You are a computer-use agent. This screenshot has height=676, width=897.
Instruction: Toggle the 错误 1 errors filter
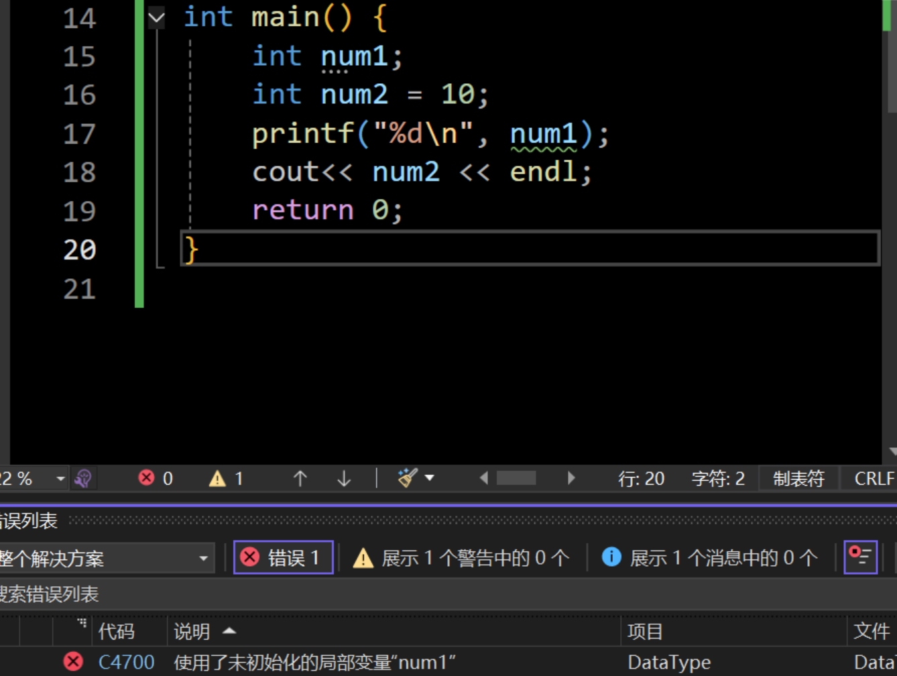click(283, 557)
